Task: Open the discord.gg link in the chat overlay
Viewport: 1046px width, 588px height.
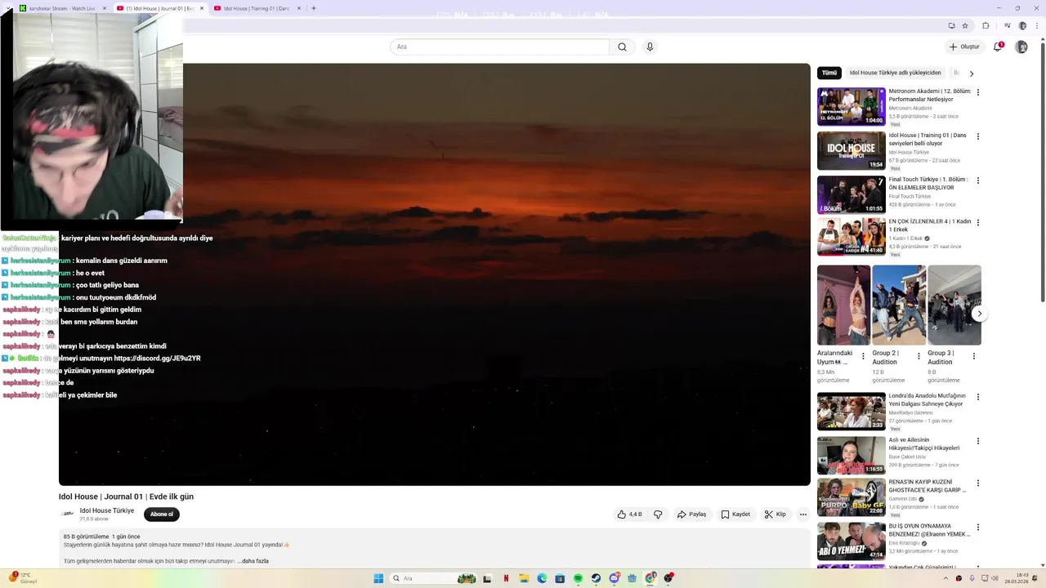Action: coord(157,359)
